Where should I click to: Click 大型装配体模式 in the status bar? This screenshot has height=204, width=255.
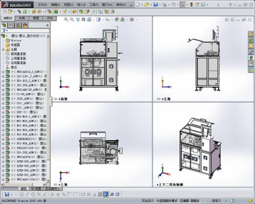point(167,201)
